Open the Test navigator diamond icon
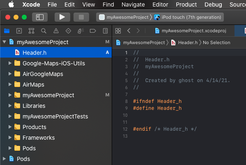This screenshot has width=246, height=165. pos(68,31)
